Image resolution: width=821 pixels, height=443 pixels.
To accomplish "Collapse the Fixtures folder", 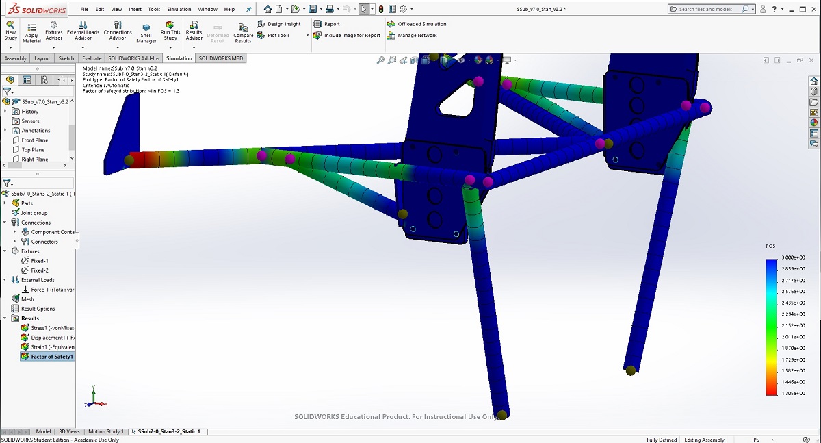I will click(5, 251).
